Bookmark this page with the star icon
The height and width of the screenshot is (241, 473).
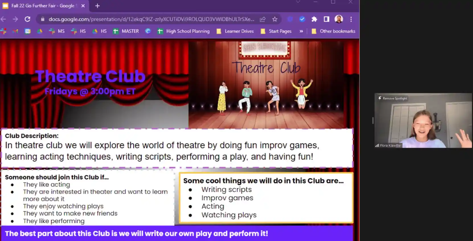click(x=275, y=19)
